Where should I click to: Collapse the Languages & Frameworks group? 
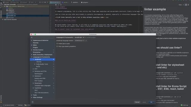click(32, 57)
